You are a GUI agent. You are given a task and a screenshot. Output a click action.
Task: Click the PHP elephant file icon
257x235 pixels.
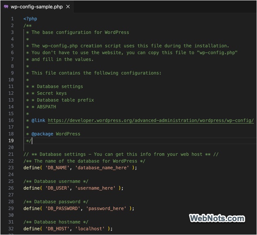tap(6, 7)
